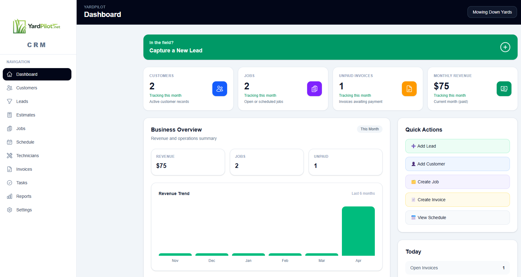The width and height of the screenshot is (521, 277).
Task: Click the Open Invoices row under Today
Action: pos(457,268)
